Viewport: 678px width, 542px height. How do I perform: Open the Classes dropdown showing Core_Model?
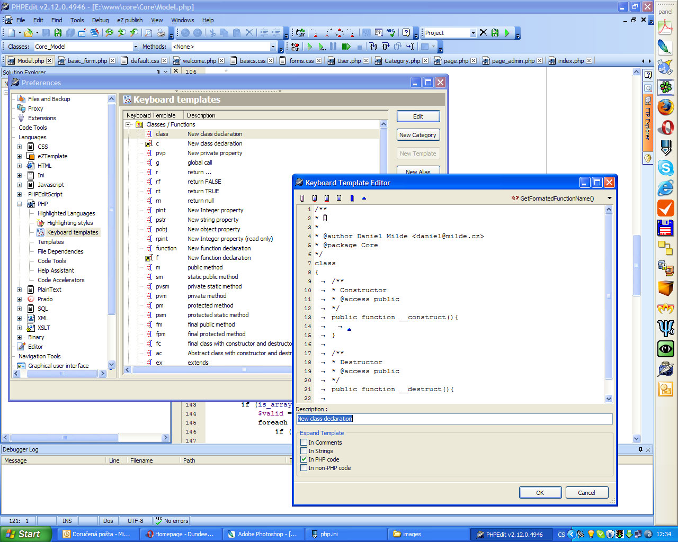coord(136,47)
